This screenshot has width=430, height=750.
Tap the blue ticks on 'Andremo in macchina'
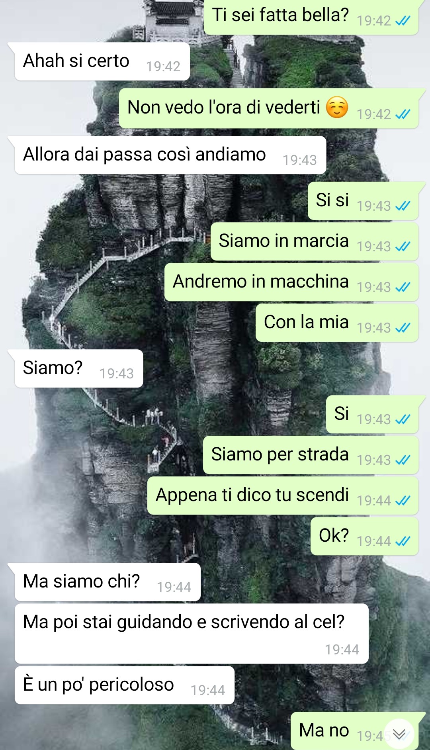403,287
